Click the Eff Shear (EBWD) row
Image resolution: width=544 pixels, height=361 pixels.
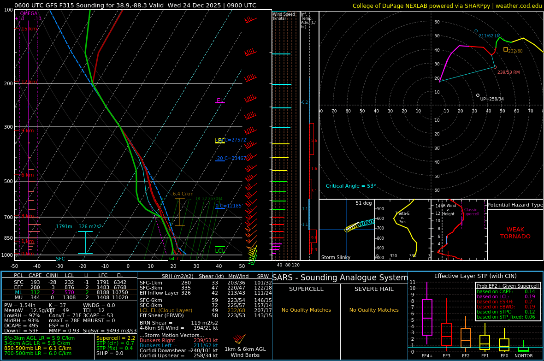point(205,315)
